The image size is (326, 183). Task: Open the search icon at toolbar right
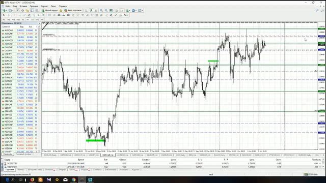tap(317, 10)
